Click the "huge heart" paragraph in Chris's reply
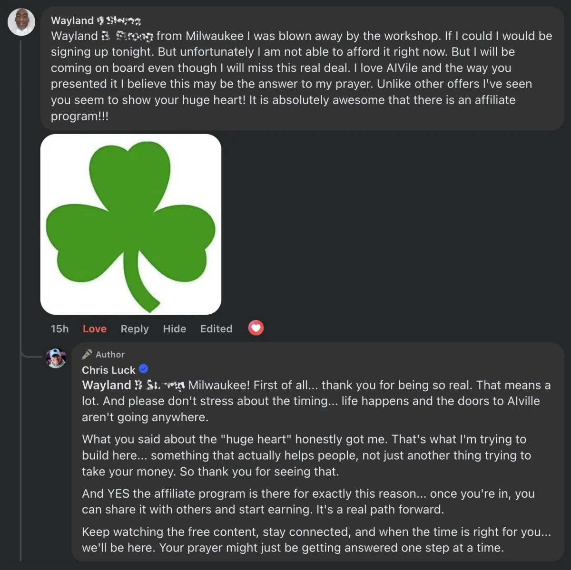The width and height of the screenshot is (571, 570). tap(305, 455)
